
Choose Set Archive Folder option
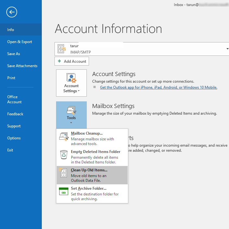pos(92,194)
